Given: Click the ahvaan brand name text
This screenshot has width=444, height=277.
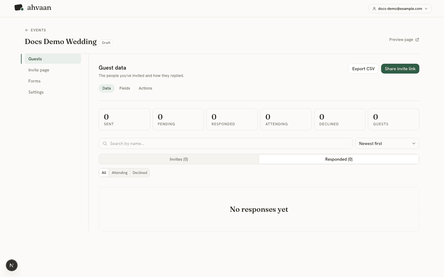Looking at the screenshot, I should coord(39,8).
